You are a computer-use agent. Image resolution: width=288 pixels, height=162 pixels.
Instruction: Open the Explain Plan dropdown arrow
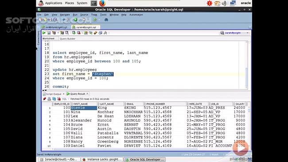(58, 33)
